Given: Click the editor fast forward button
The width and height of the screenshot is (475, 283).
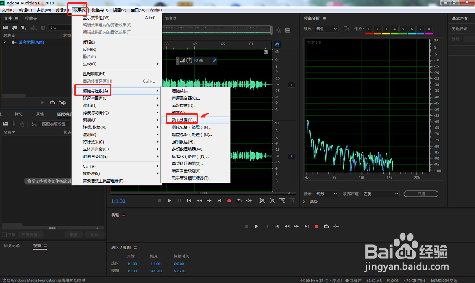Looking at the screenshot, I should [209, 200].
